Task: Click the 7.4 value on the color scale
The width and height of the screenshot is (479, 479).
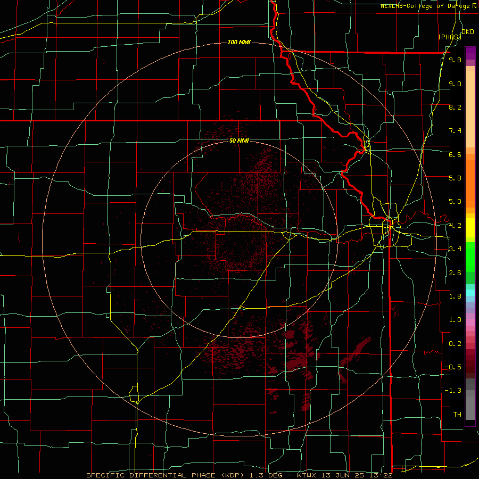Action: [455, 131]
